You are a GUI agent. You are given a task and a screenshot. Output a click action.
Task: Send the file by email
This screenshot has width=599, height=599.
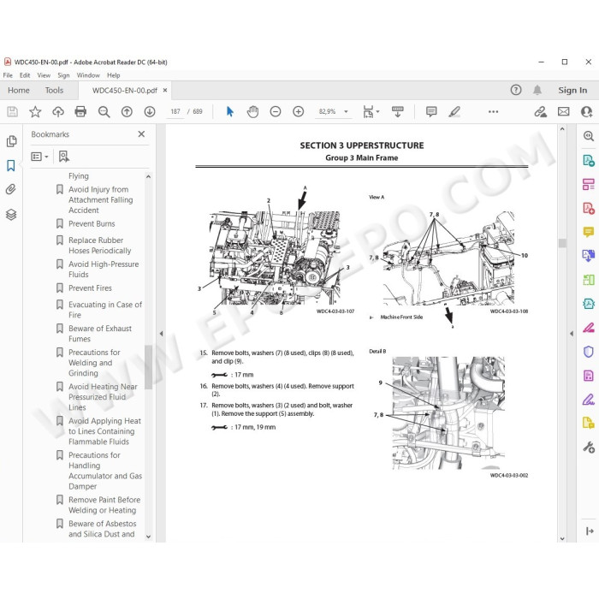(x=563, y=111)
